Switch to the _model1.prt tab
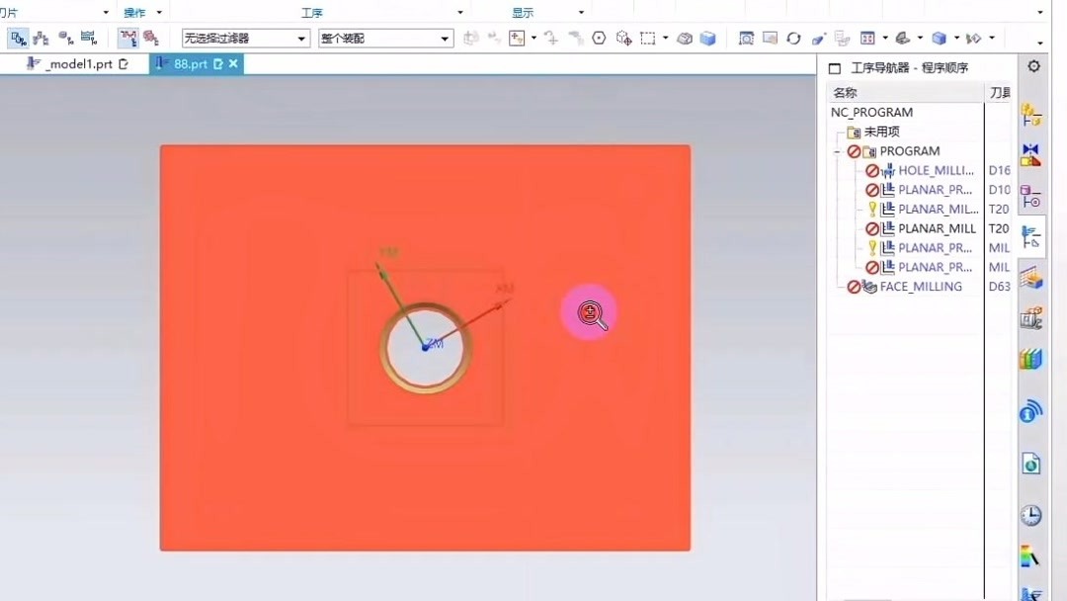The image size is (1067, 601). pos(68,62)
